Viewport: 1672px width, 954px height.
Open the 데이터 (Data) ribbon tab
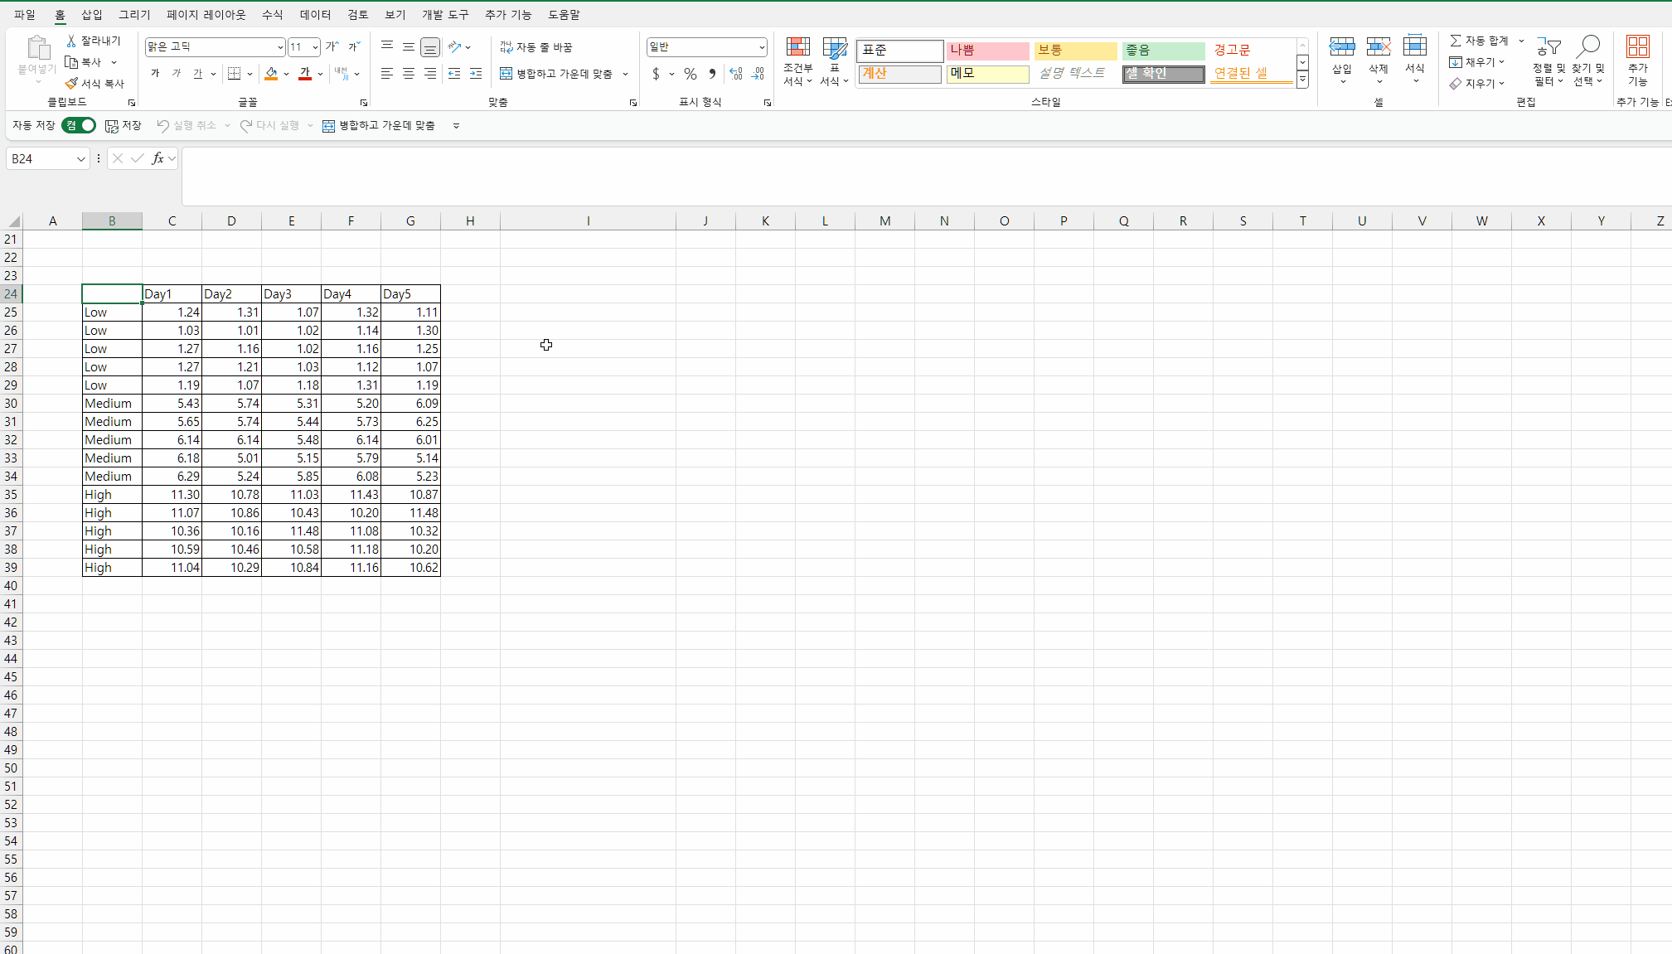[x=315, y=14]
